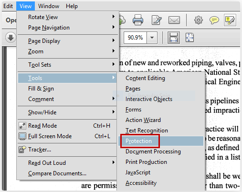The width and height of the screenshot is (242, 192).
Task: Choose Read Out Loud menu item
Action: pyautogui.click(x=67, y=163)
